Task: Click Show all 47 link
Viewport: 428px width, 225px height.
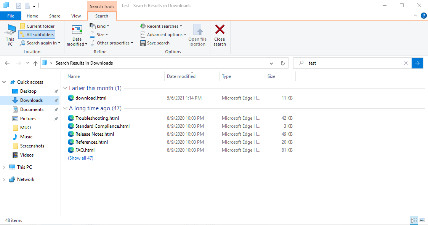Action: (x=80, y=158)
